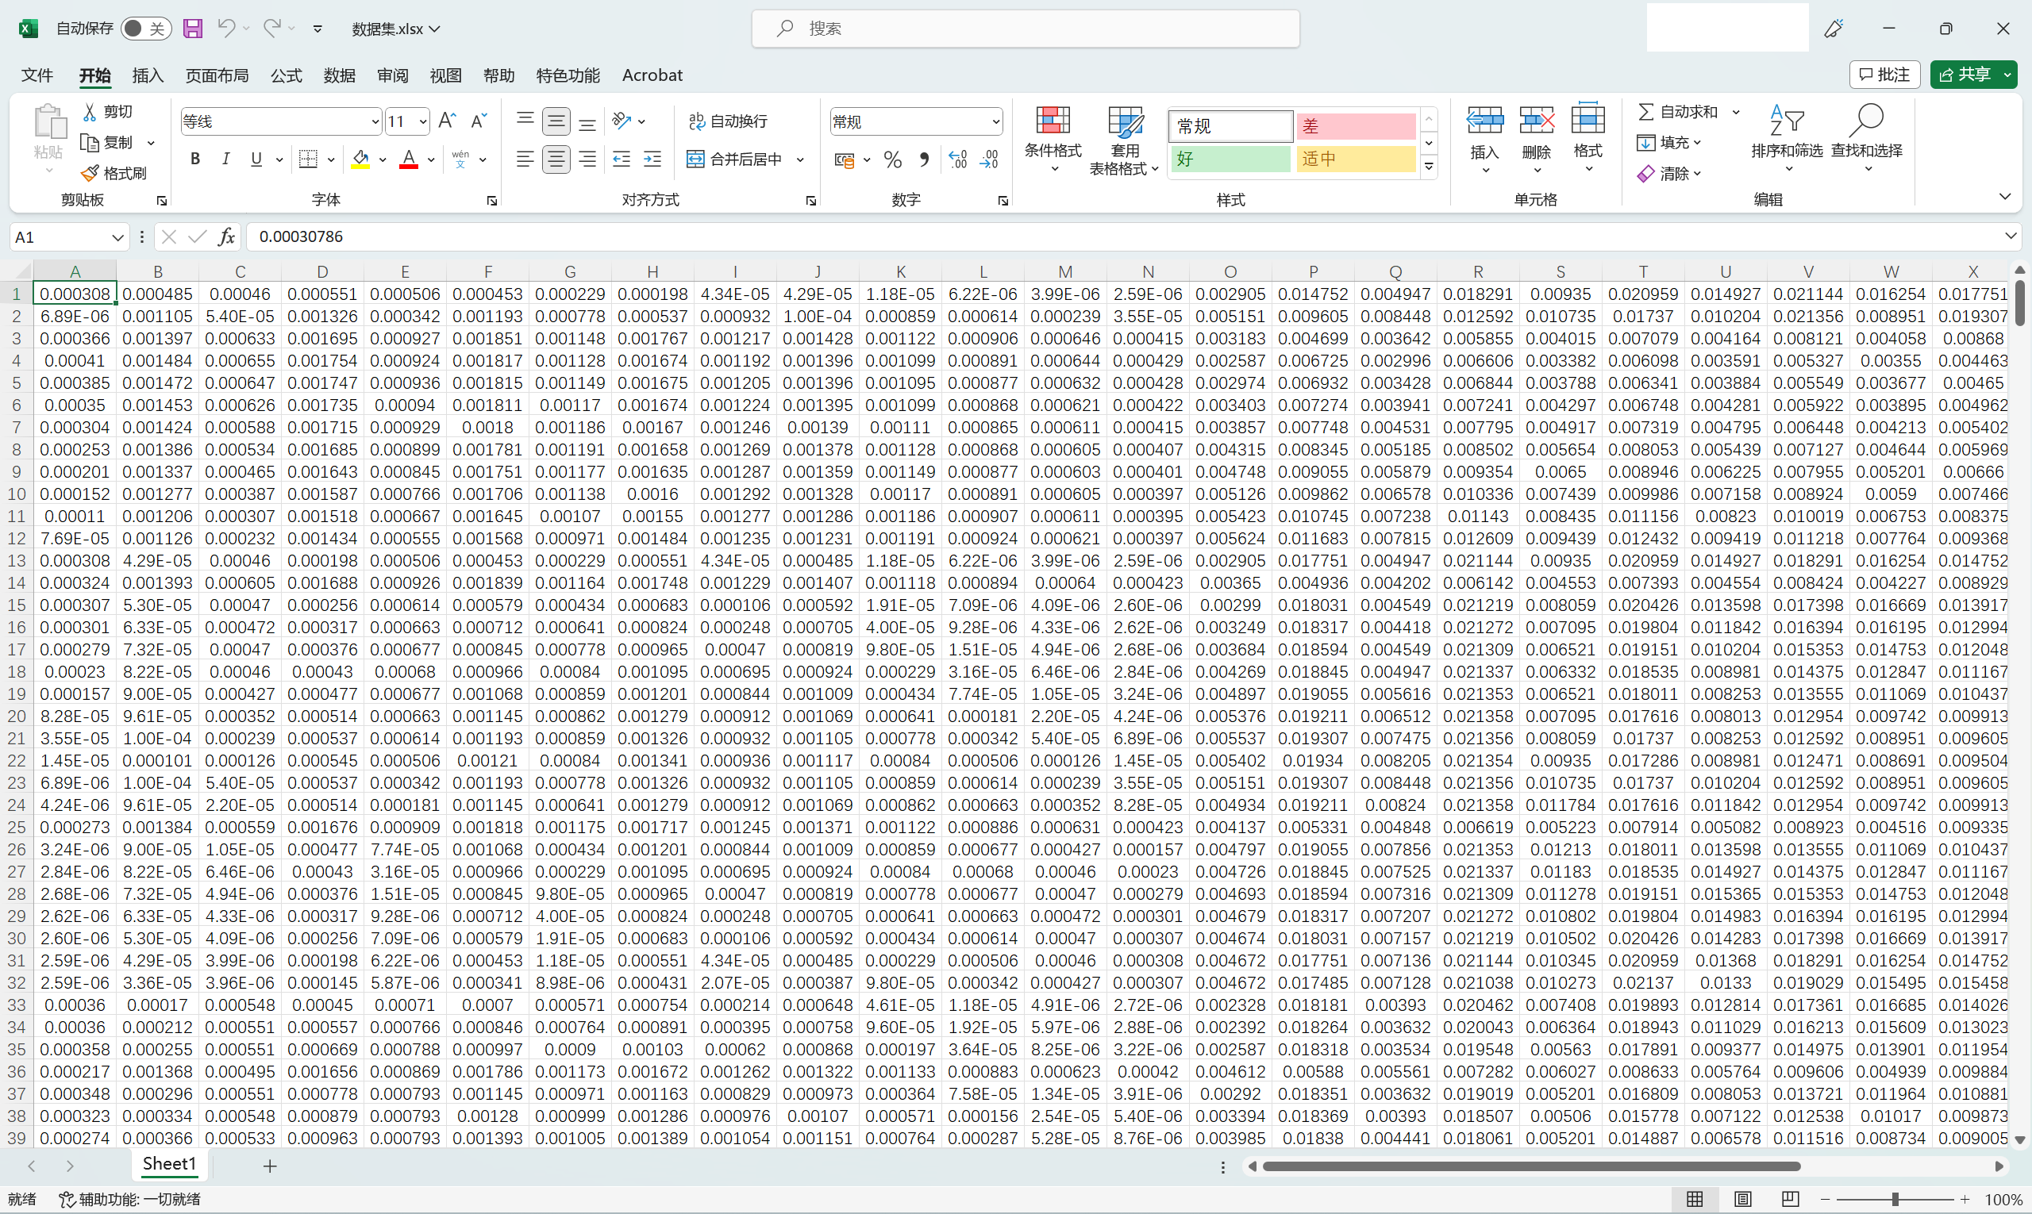Open the number format dropdown (常规)
This screenshot has width=2032, height=1214.
pos(995,122)
